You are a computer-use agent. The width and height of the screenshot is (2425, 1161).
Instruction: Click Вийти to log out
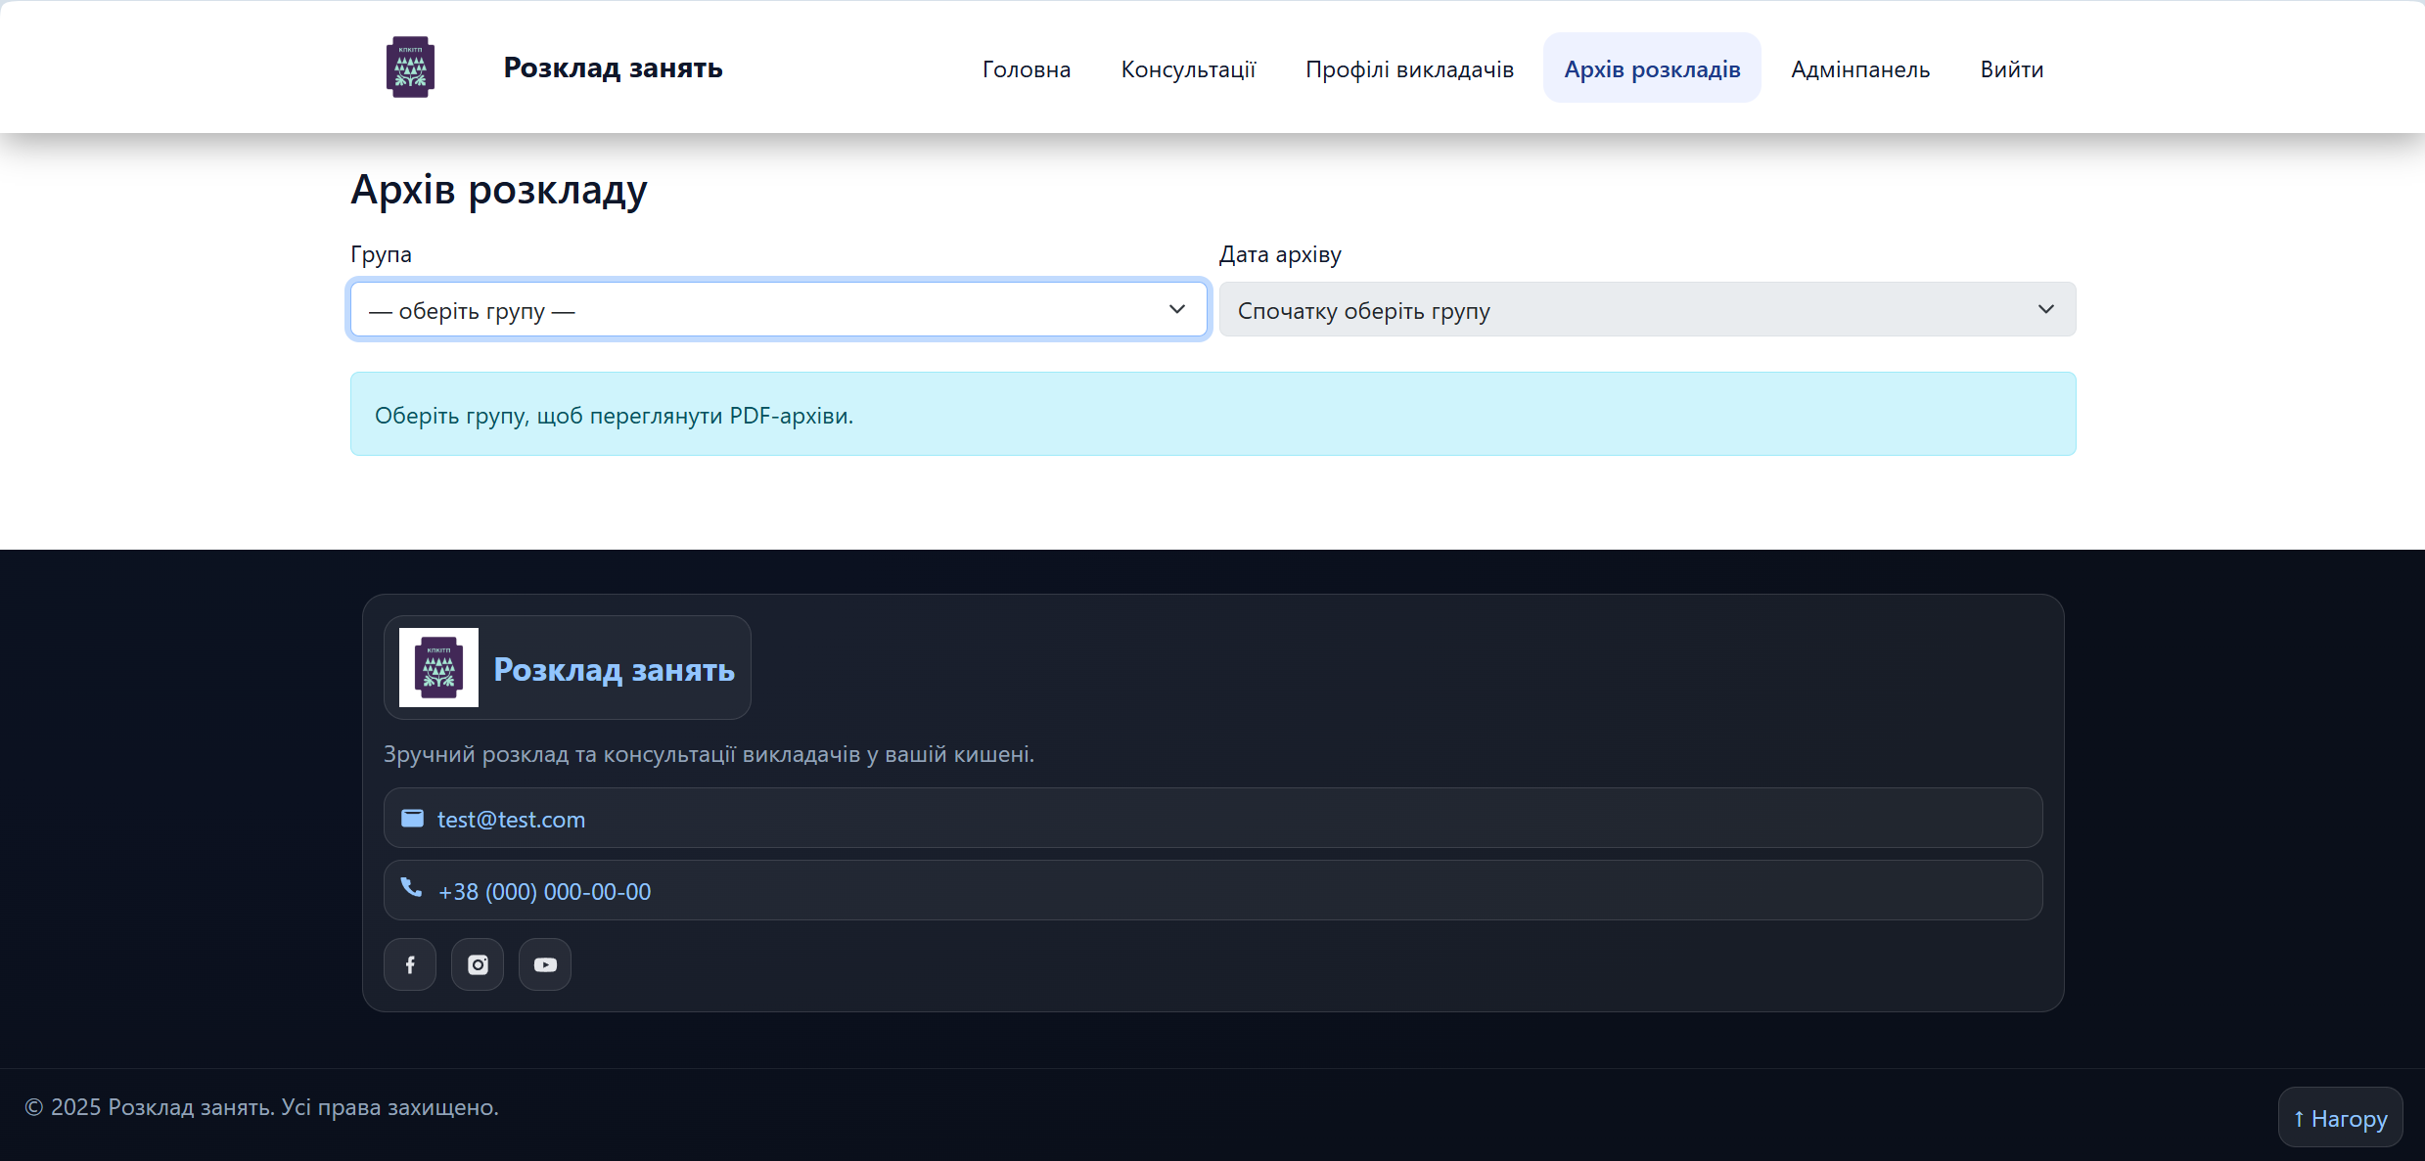point(2012,68)
